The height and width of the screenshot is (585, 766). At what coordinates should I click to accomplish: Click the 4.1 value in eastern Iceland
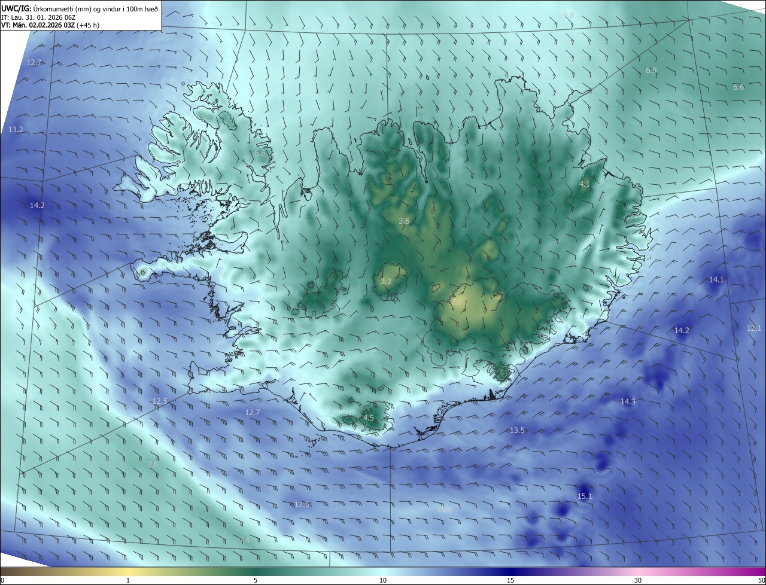pos(585,184)
